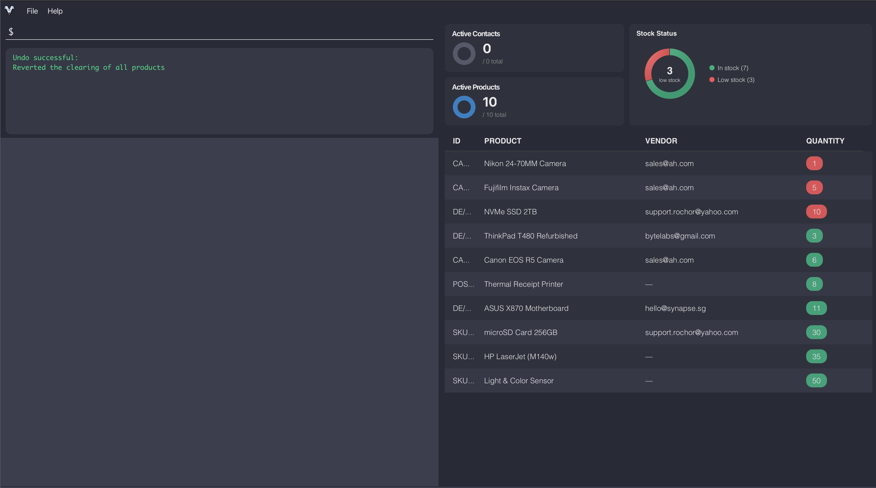Image resolution: width=876 pixels, height=488 pixels.
Task: Click the red quantity badge showing 10
Action: (x=816, y=212)
